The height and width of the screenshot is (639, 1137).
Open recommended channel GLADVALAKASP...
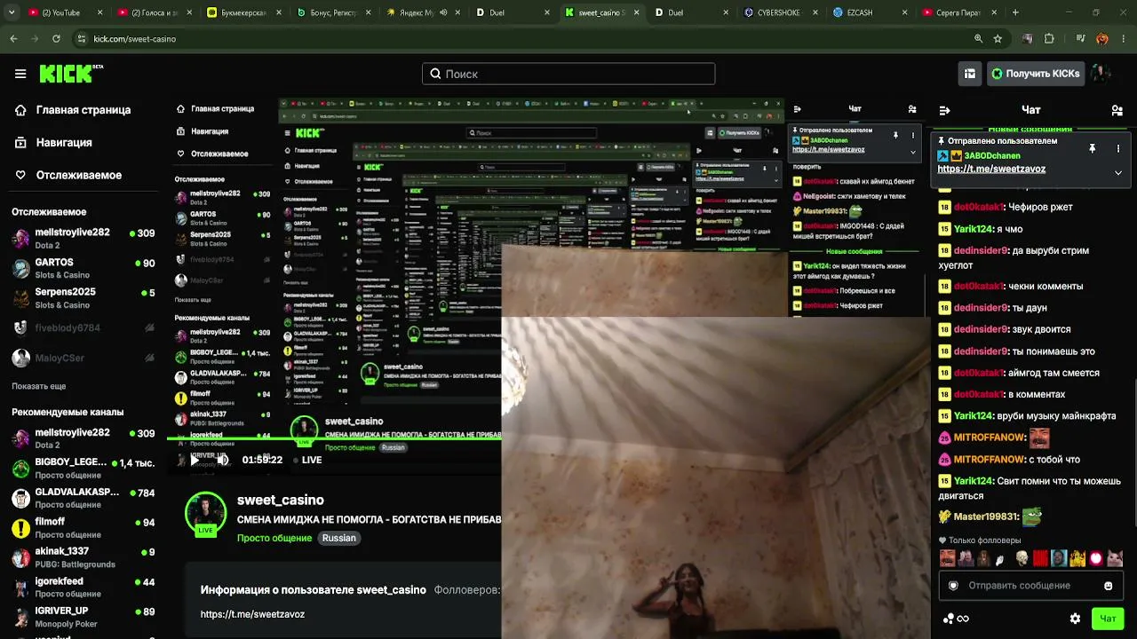(83, 498)
